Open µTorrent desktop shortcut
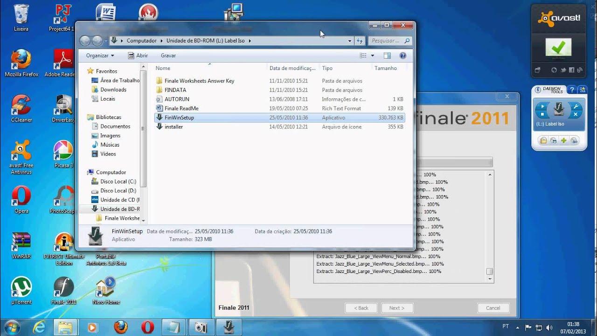Screen dimensions: 597x336 21,291
